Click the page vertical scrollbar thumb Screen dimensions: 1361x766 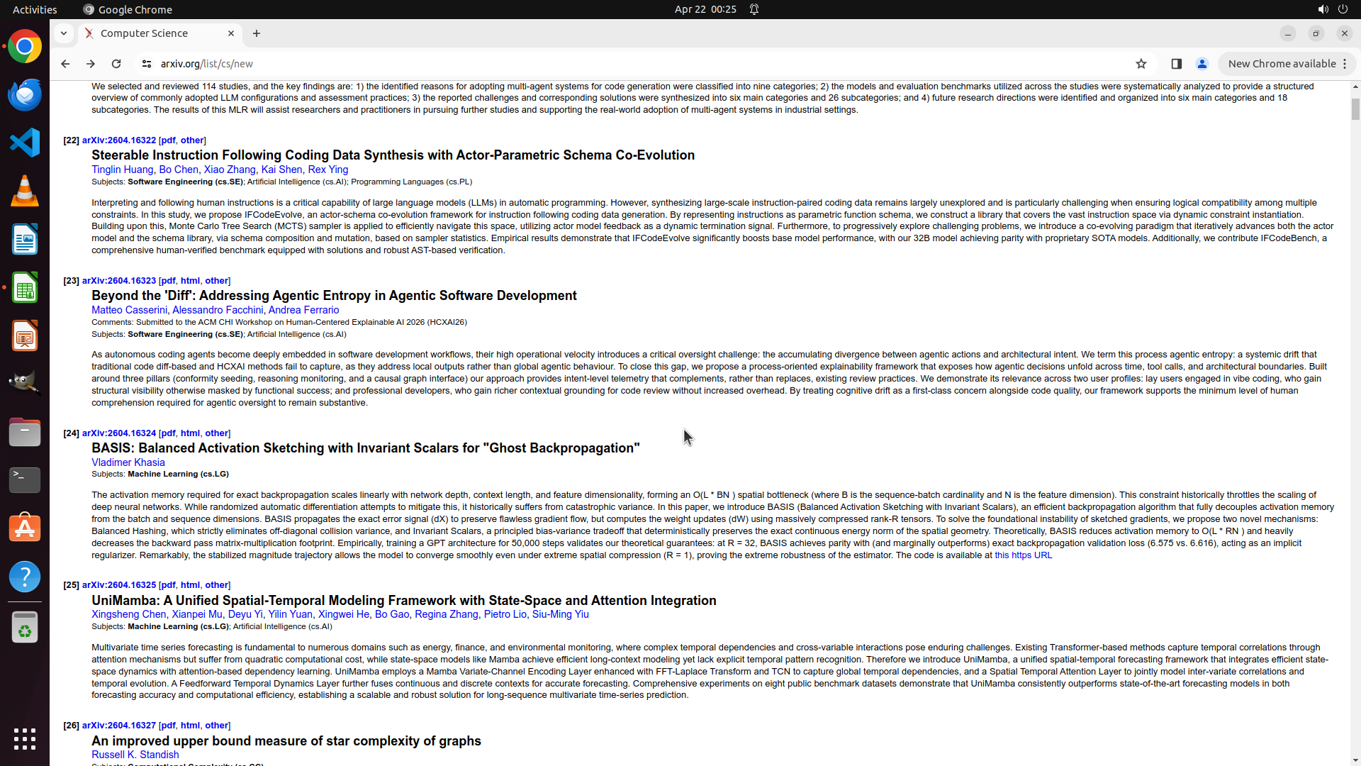pos(1355,109)
